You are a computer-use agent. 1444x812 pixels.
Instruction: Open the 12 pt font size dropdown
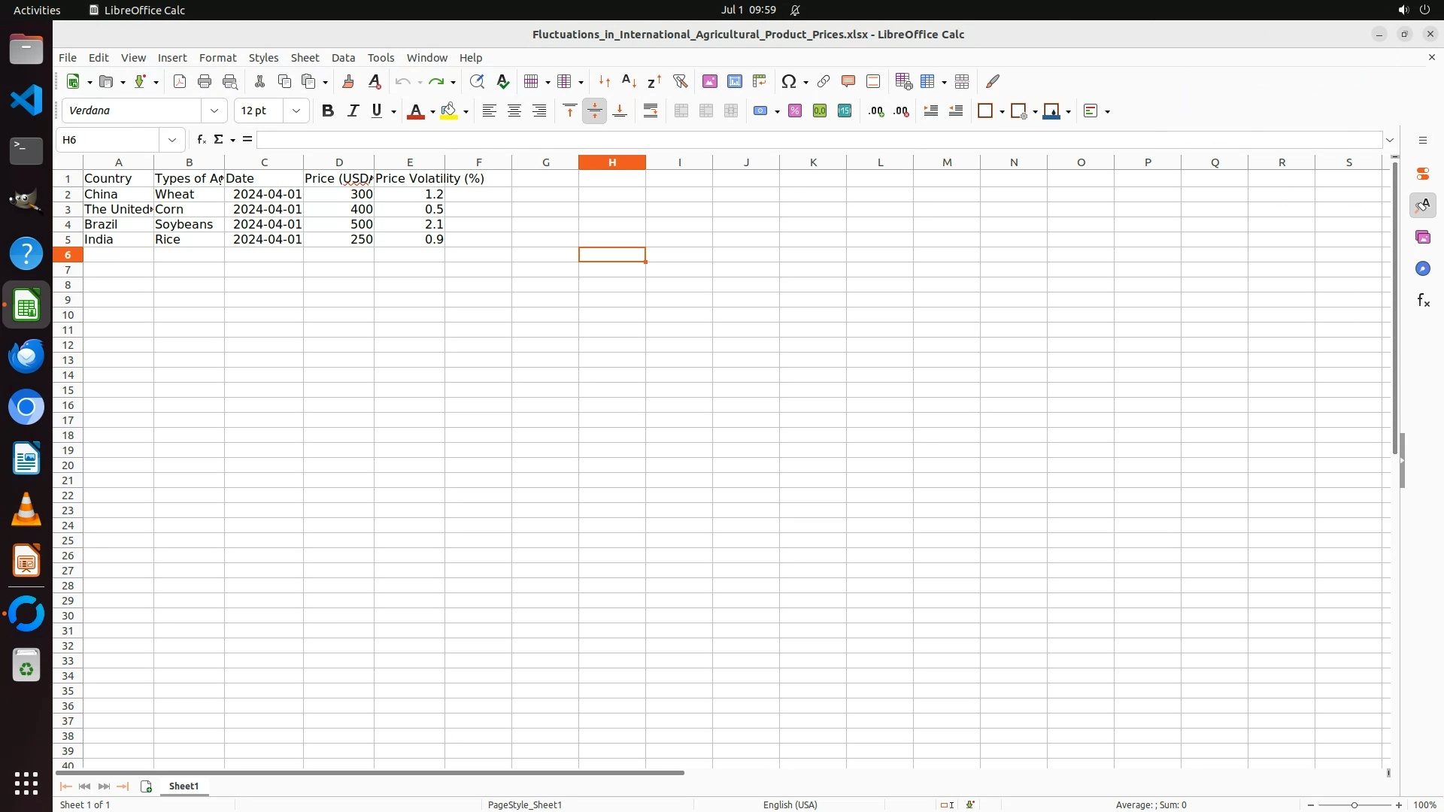coord(296,111)
